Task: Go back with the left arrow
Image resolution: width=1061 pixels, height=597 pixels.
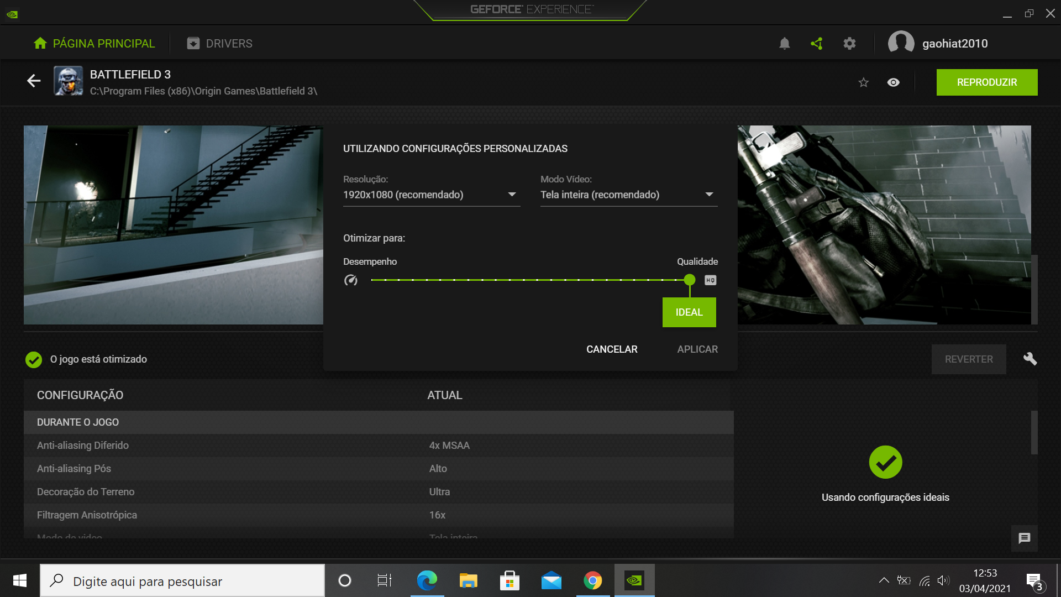Action: click(34, 81)
